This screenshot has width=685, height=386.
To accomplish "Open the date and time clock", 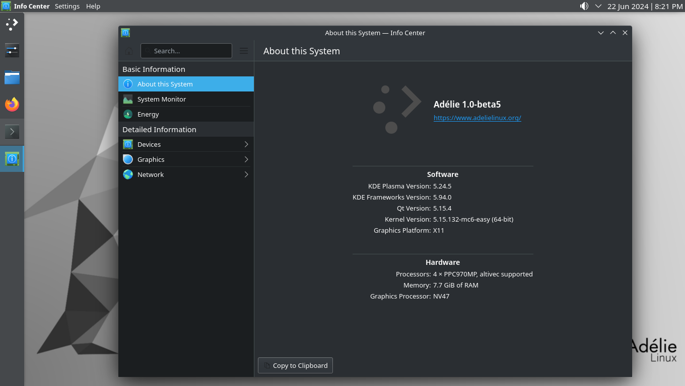I will [x=645, y=6].
